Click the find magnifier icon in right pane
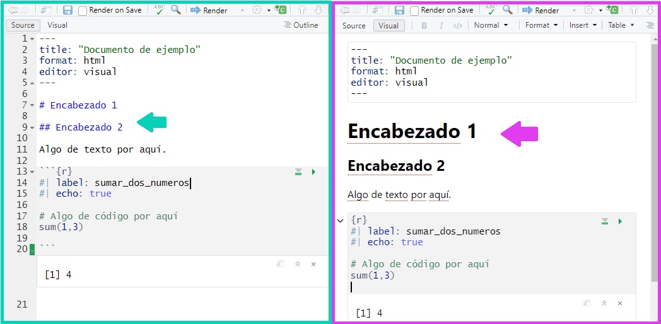The height and width of the screenshot is (324, 661). point(508,10)
